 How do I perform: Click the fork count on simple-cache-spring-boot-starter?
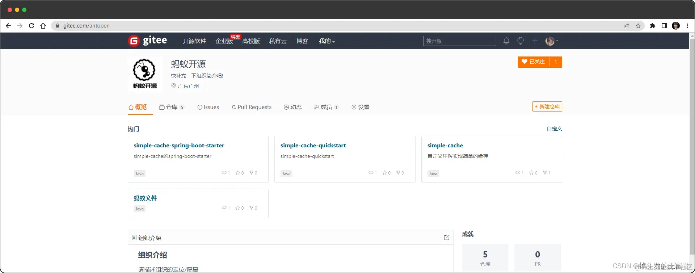[x=253, y=173]
